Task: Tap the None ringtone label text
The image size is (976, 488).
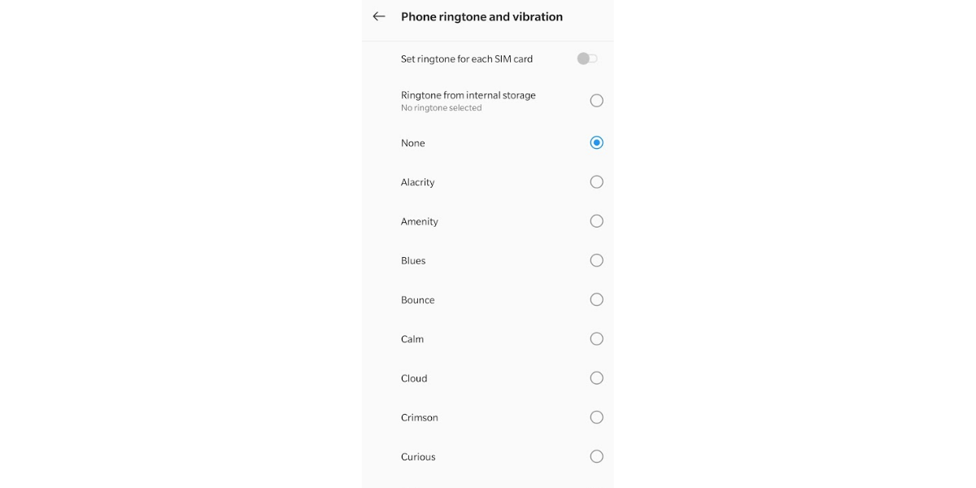Action: (x=412, y=142)
